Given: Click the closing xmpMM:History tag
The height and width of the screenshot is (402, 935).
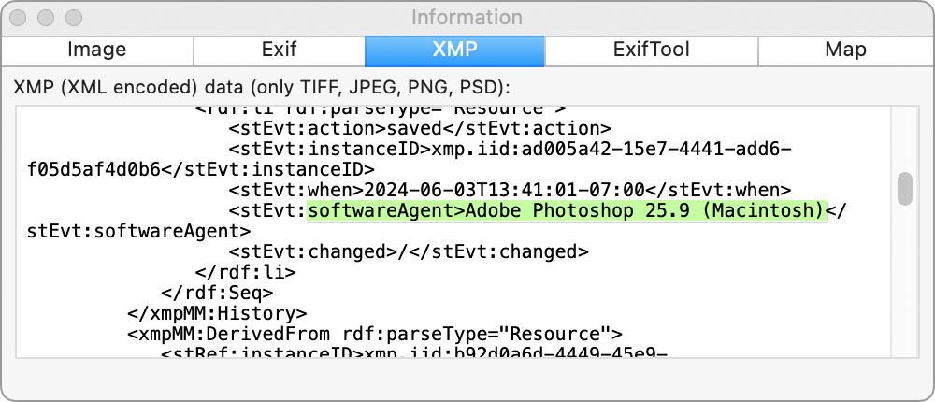Looking at the screenshot, I should pos(217,313).
